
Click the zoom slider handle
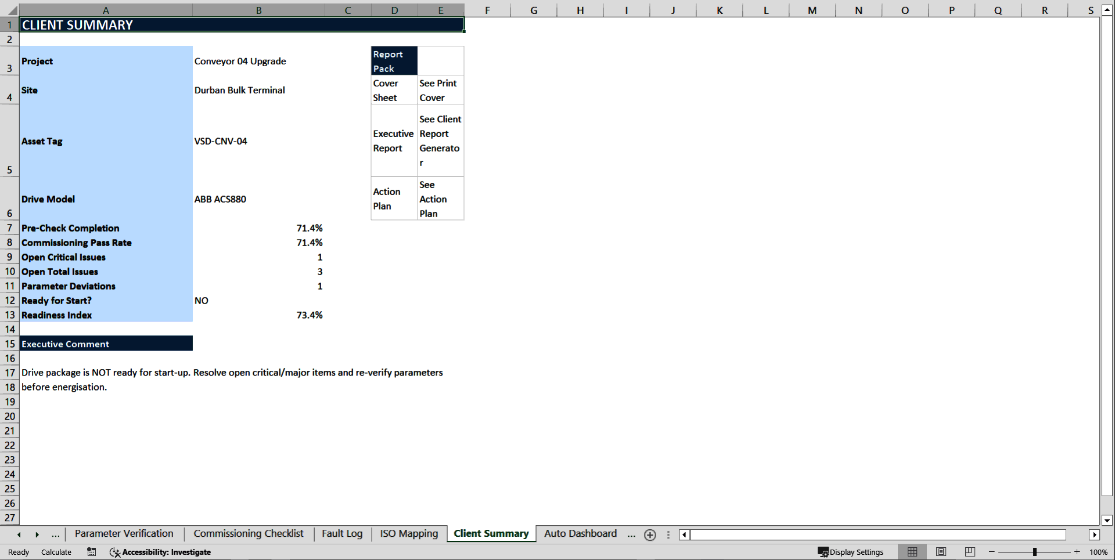(1035, 552)
